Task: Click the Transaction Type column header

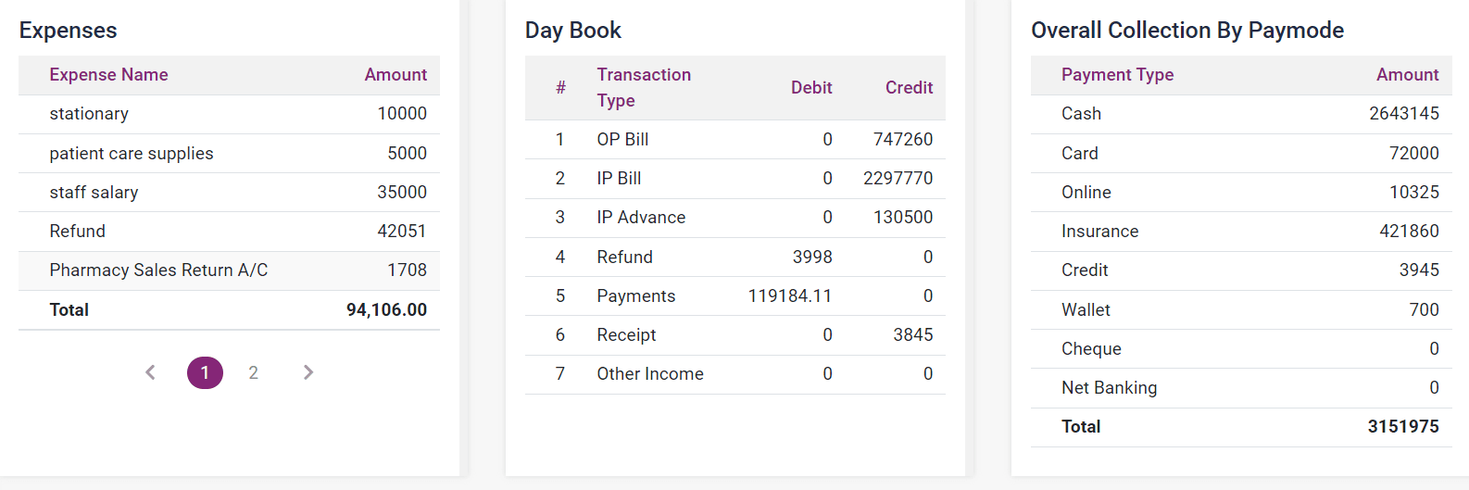Action: point(644,87)
